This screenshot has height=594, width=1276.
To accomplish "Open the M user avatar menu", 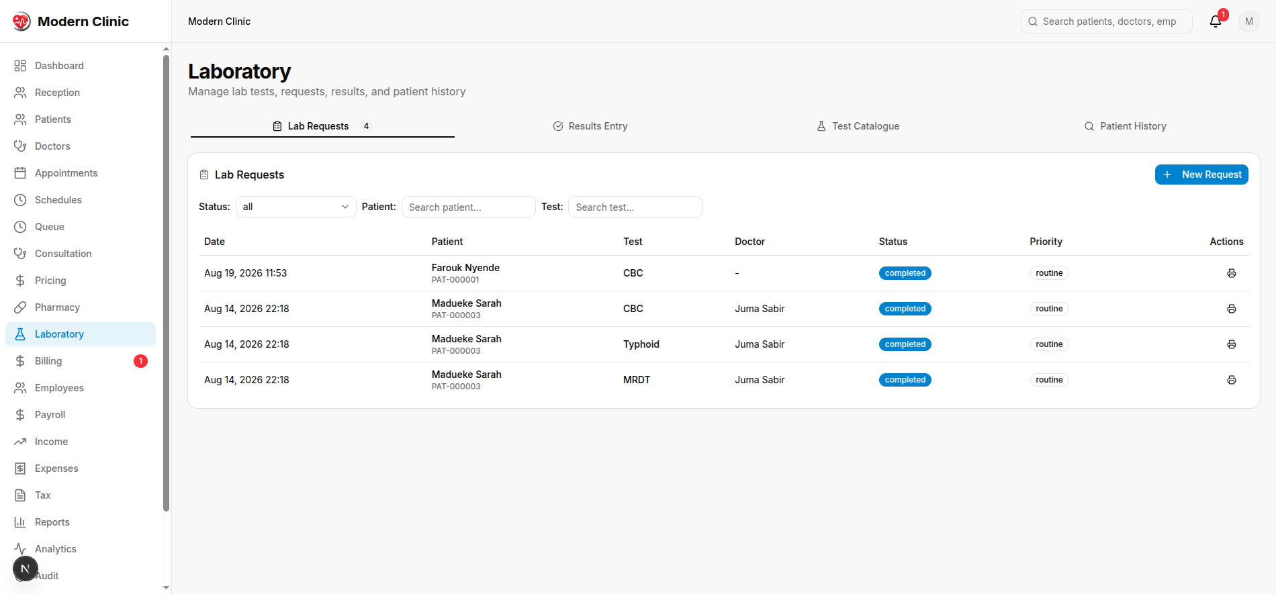I will 1249,21.
